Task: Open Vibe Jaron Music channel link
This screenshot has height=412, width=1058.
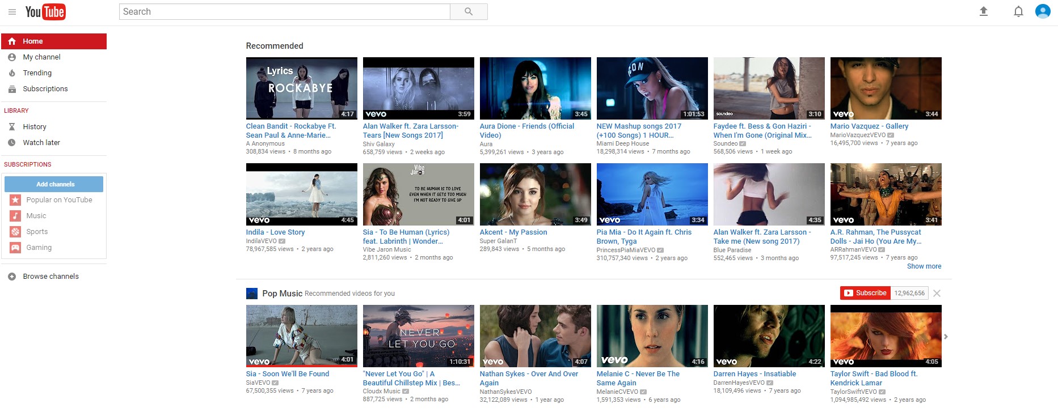Action: [x=387, y=249]
